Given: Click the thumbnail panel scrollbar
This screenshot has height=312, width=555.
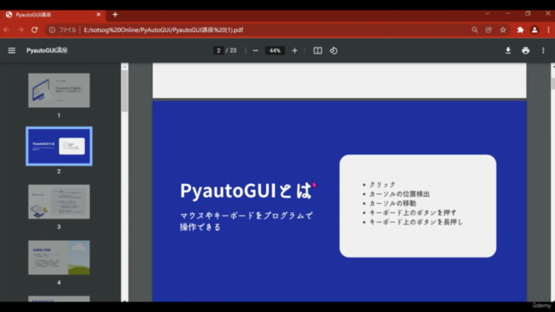Looking at the screenshot, I should click(125, 91).
